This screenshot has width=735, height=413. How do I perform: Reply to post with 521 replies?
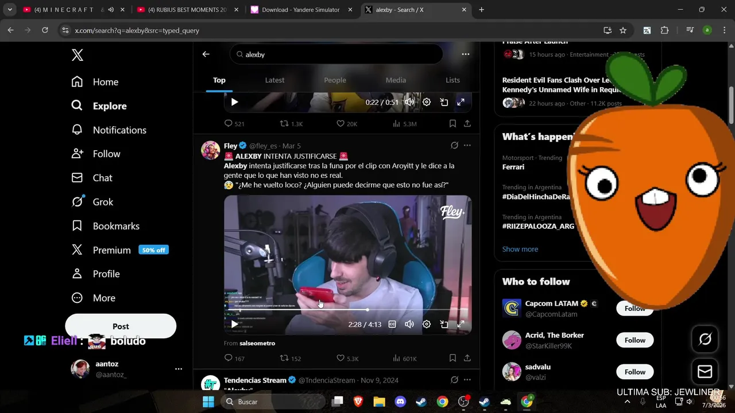pos(234,124)
